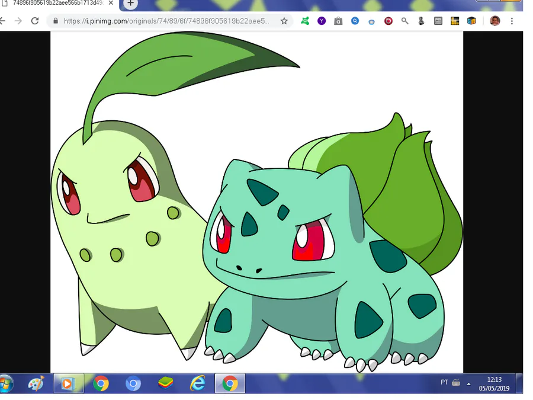The image size is (533, 400).
Task: View site security padlock info
Action: tap(56, 21)
